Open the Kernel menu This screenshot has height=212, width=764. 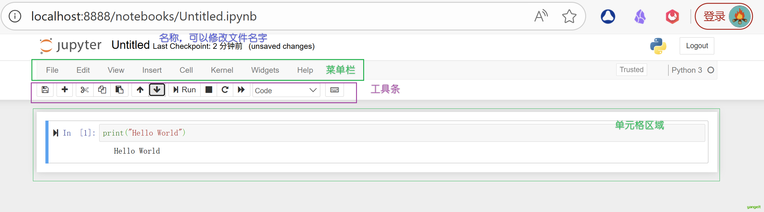pos(222,70)
